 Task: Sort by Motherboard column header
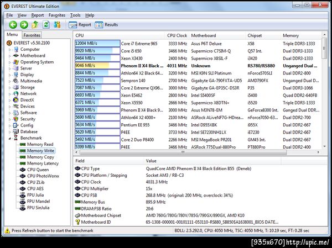(x=217, y=35)
